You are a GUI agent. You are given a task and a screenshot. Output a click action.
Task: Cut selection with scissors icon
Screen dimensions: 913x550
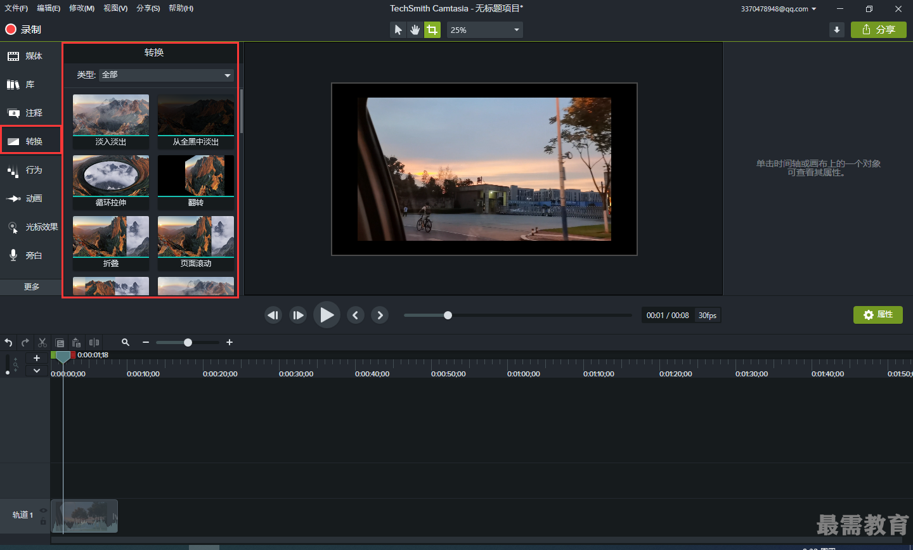point(42,342)
